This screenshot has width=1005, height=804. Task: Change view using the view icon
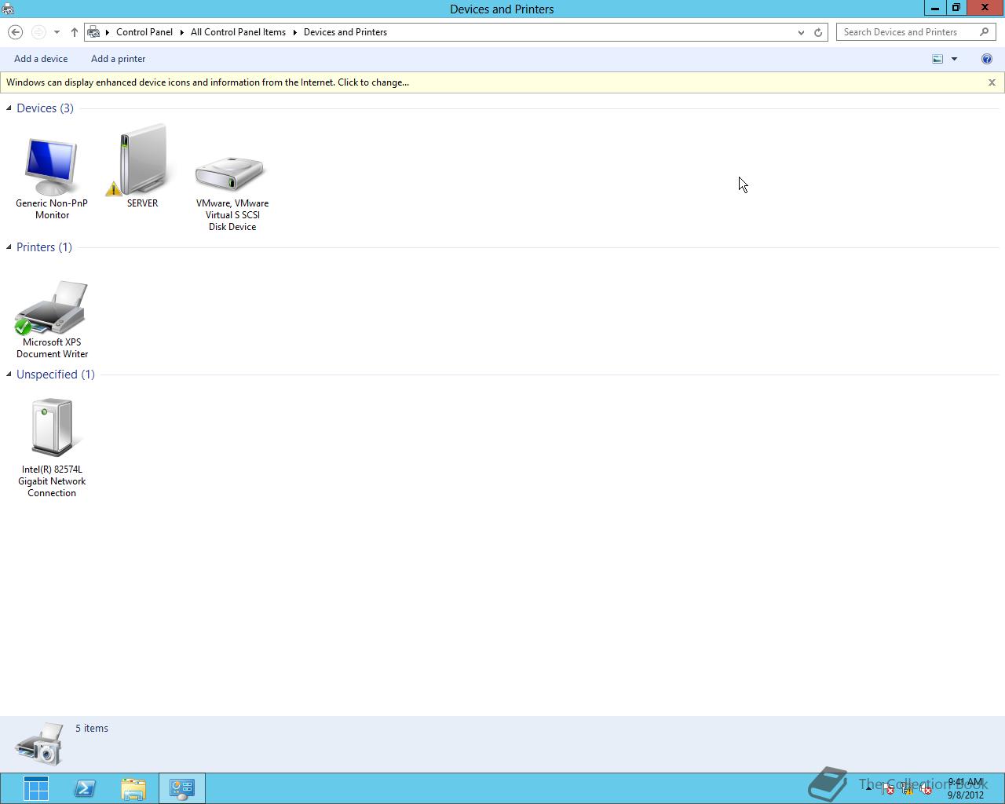(937, 59)
